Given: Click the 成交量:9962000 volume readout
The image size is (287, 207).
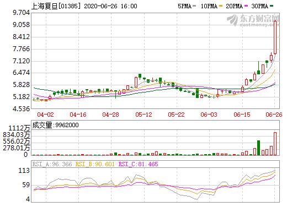Looking at the screenshot, I should 55,125.
